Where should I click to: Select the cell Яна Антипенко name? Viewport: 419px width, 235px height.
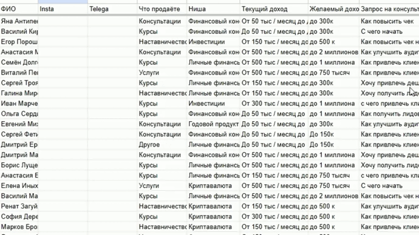pyautogui.click(x=19, y=21)
